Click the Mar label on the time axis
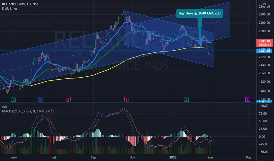The height and width of the screenshot is (161, 274). [x=211, y=157]
